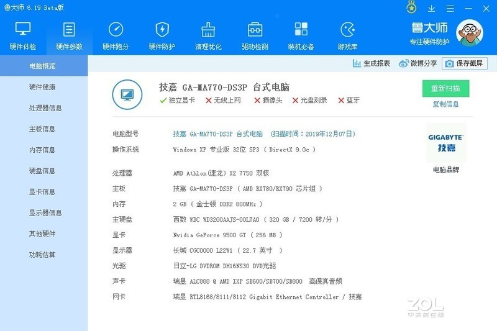The image size is (497, 331).
Task: Select the 硬件参数 toolbar icon
Action: [x=69, y=29]
